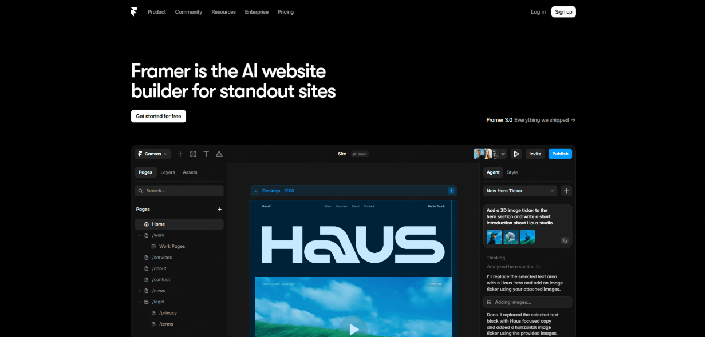Select the triangle vector tool icon
Viewport: 706px width, 337px height.
pyautogui.click(x=219, y=154)
